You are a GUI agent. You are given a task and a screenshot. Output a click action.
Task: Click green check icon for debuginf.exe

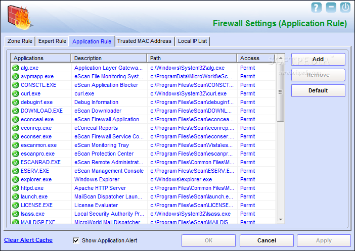15,102
